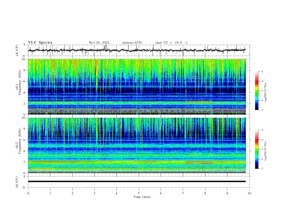This screenshot has width=281, height=217.
Task: Click the "VLF Spectra" title text
Action: 40,43
